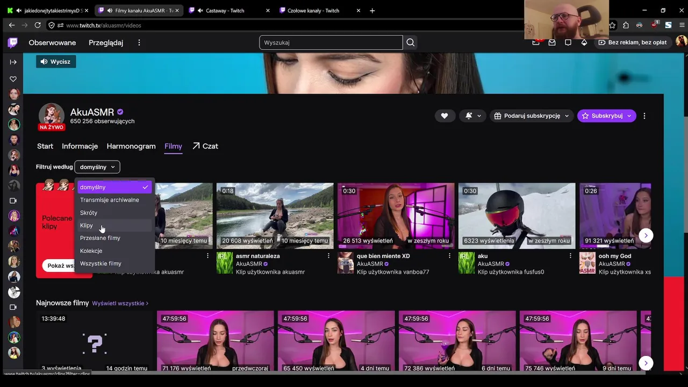Open the browser extensions puzzle icon
Screen dimensions: 688x387
coord(626,25)
